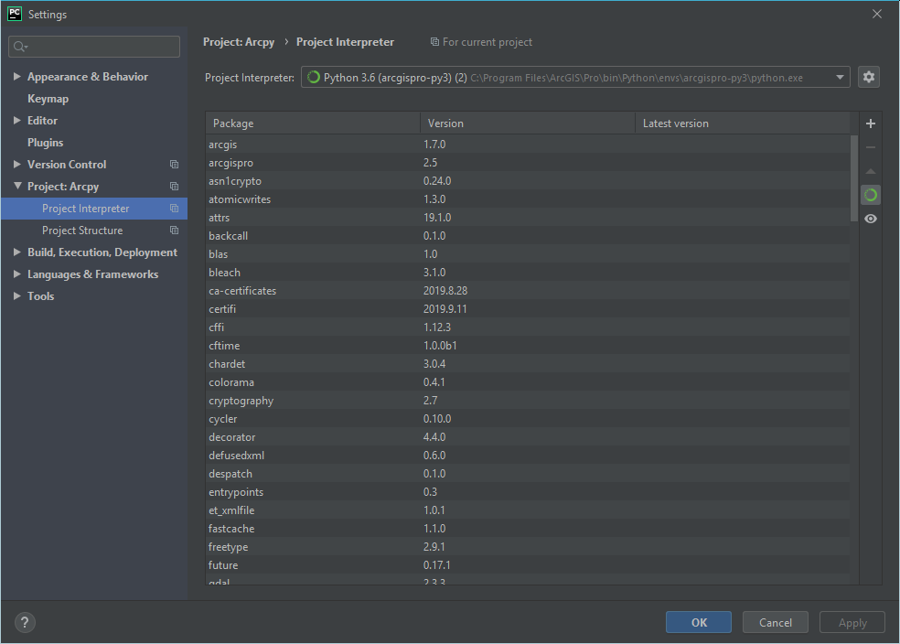Select the despatch package row
The height and width of the screenshot is (644, 900).
pos(528,474)
